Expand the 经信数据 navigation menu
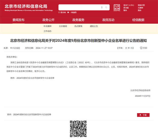This screenshot has width=158, height=139. [x=138, y=20]
